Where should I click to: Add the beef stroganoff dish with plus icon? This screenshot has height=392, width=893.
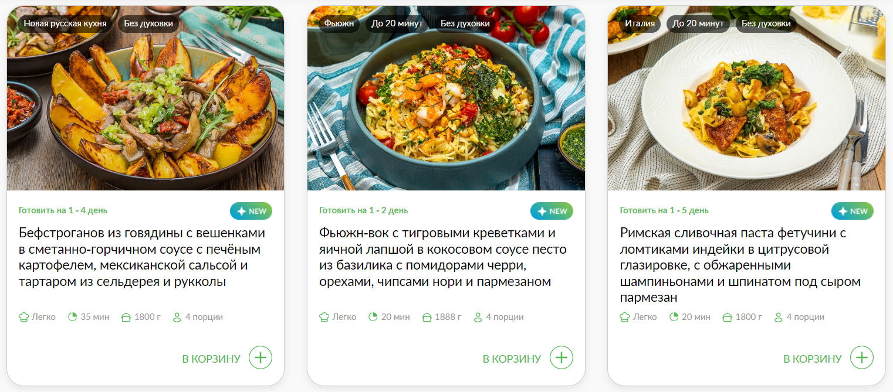click(261, 357)
